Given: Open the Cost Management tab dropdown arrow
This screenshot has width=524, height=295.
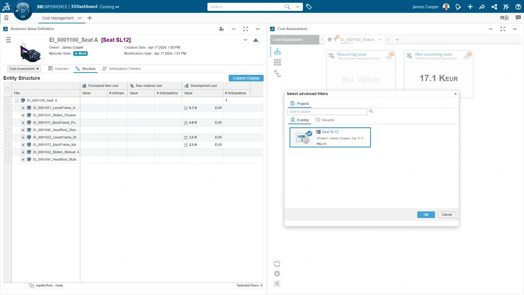Looking at the screenshot, I should (x=80, y=18).
